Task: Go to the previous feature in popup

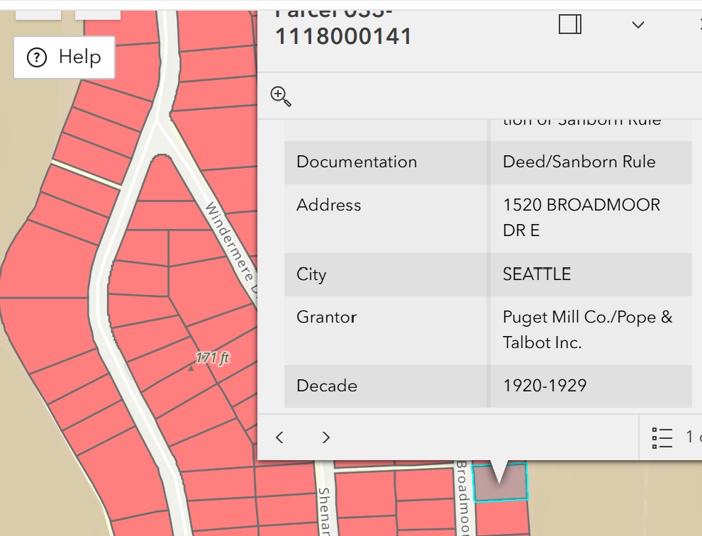Action: [280, 437]
